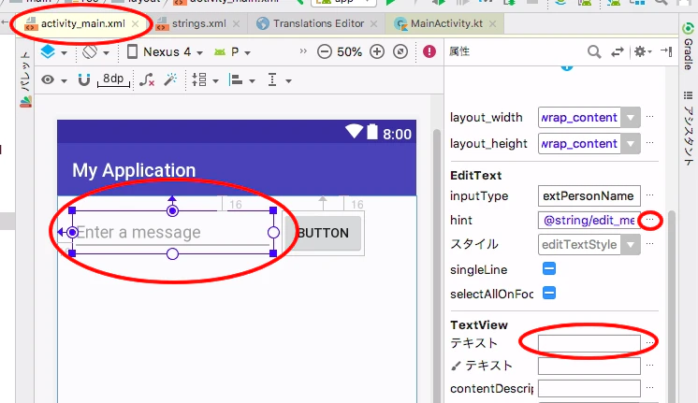Viewport: 698px width, 403px height.
Task: Click the テキスト text input field
Action: click(589, 343)
